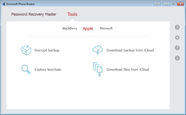Click the Explore keychain magnifier icon

tap(26, 69)
